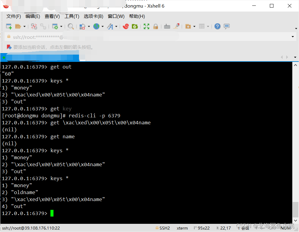Viewport: 299px width, 232px height.
Task: Expand the New folder dropdown arrow
Action: click(x=194, y=26)
